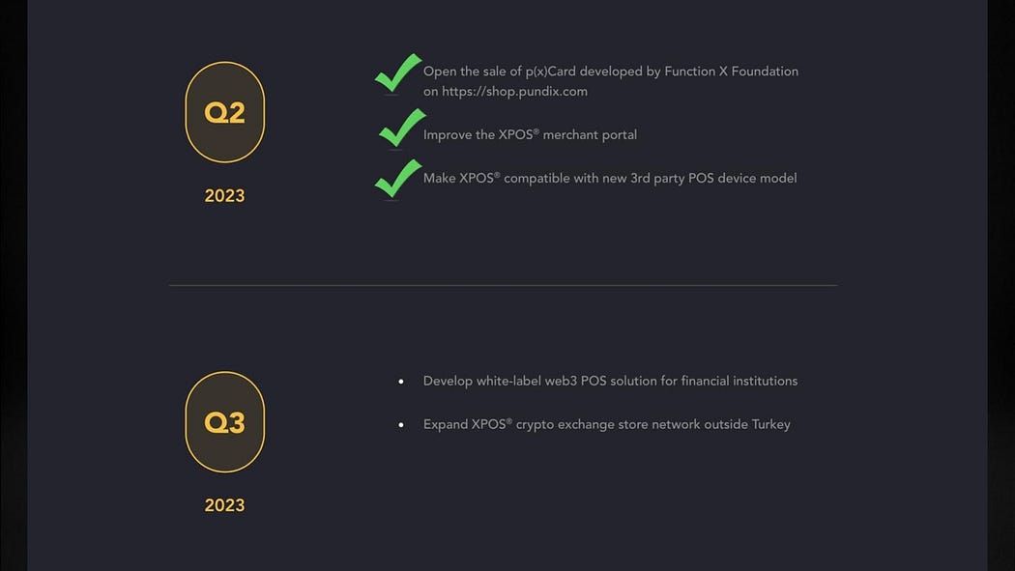Click the horizontal divider between Q2 and Q3

503,285
